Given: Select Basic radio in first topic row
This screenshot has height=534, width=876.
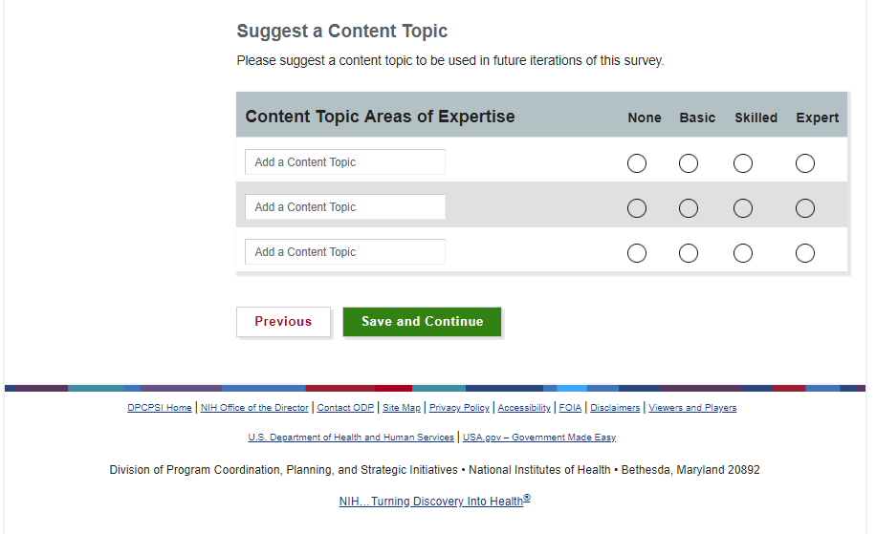Looking at the screenshot, I should click(689, 163).
